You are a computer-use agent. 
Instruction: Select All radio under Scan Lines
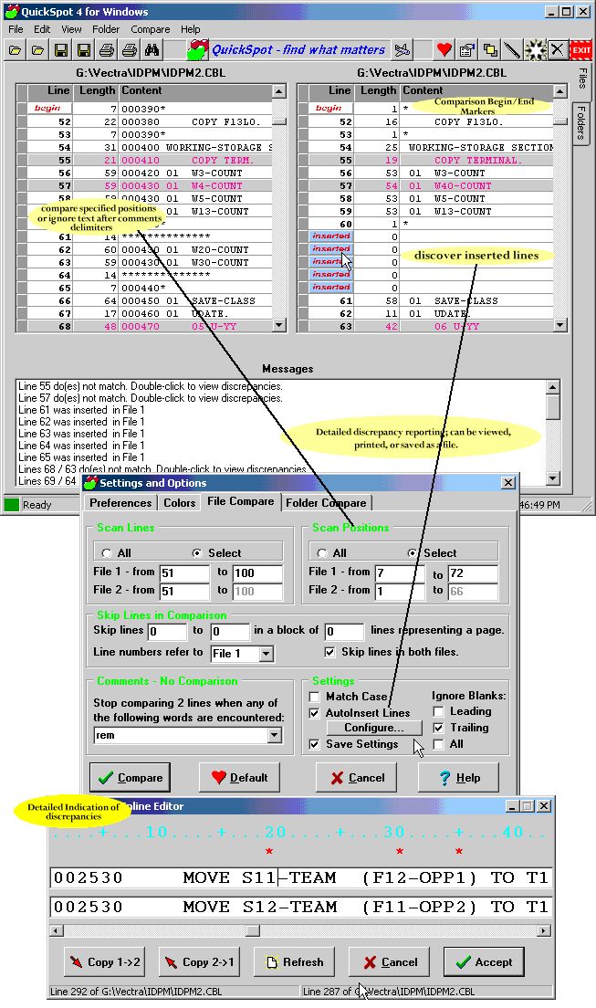tap(107, 553)
